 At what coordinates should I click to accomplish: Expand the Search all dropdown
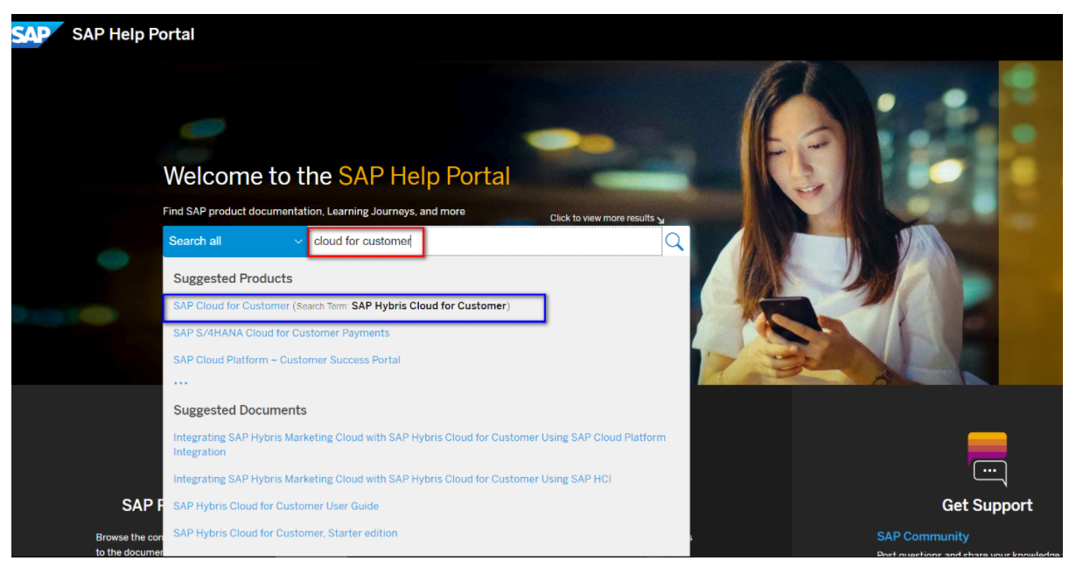tap(234, 241)
